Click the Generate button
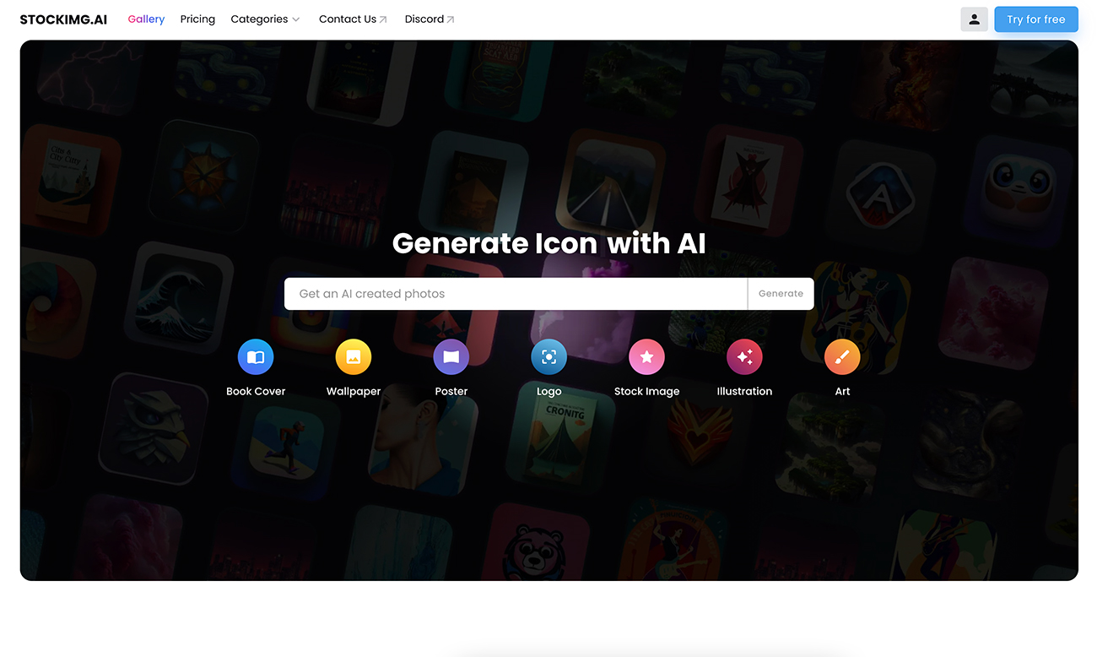The height and width of the screenshot is (657, 1097). coord(781,294)
